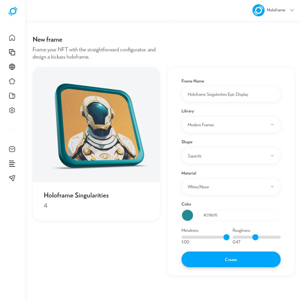Screen dimensions: 302x302
Task: Open the Shape dropdown set to Squircle
Action: click(231, 156)
